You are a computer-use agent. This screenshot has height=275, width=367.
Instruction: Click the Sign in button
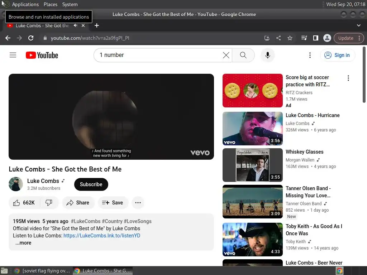click(x=337, y=55)
